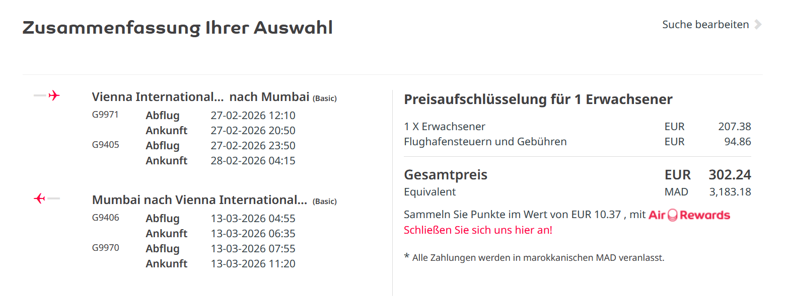Click the MAD equivalent amount 3,183.18
The width and height of the screenshot is (788, 298).
point(729,192)
